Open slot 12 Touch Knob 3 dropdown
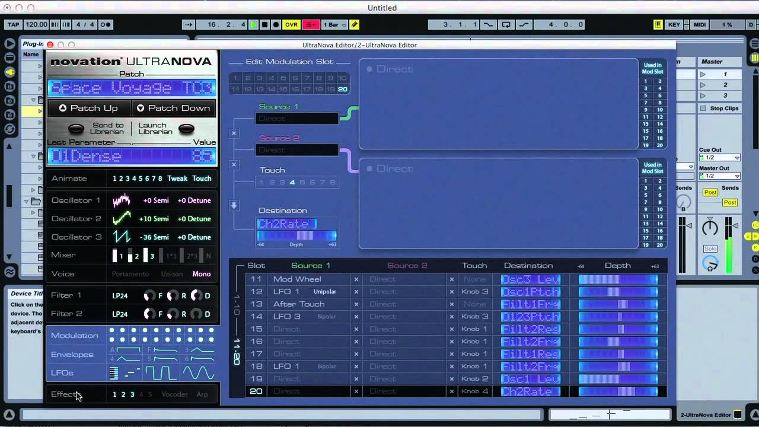759x427 pixels. click(x=474, y=292)
